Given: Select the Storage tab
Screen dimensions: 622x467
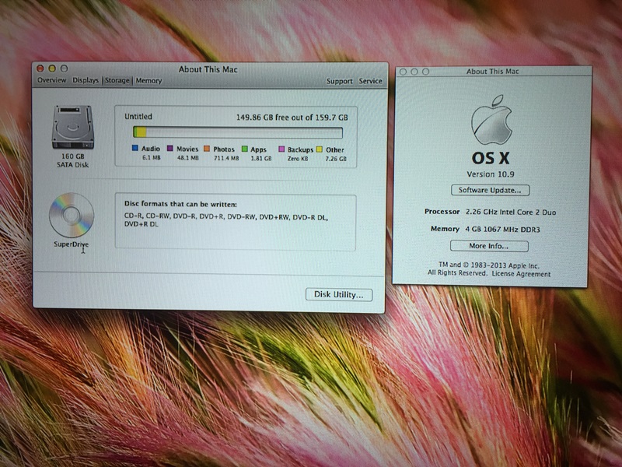Looking at the screenshot, I should click(x=117, y=80).
